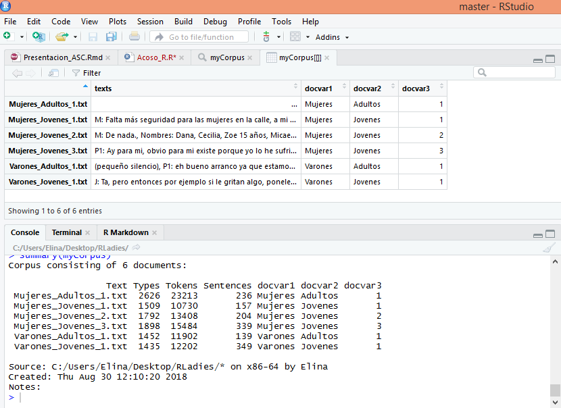The height and width of the screenshot is (408, 561).
Task: Sort table by docvar1 column header
Action: pos(325,88)
